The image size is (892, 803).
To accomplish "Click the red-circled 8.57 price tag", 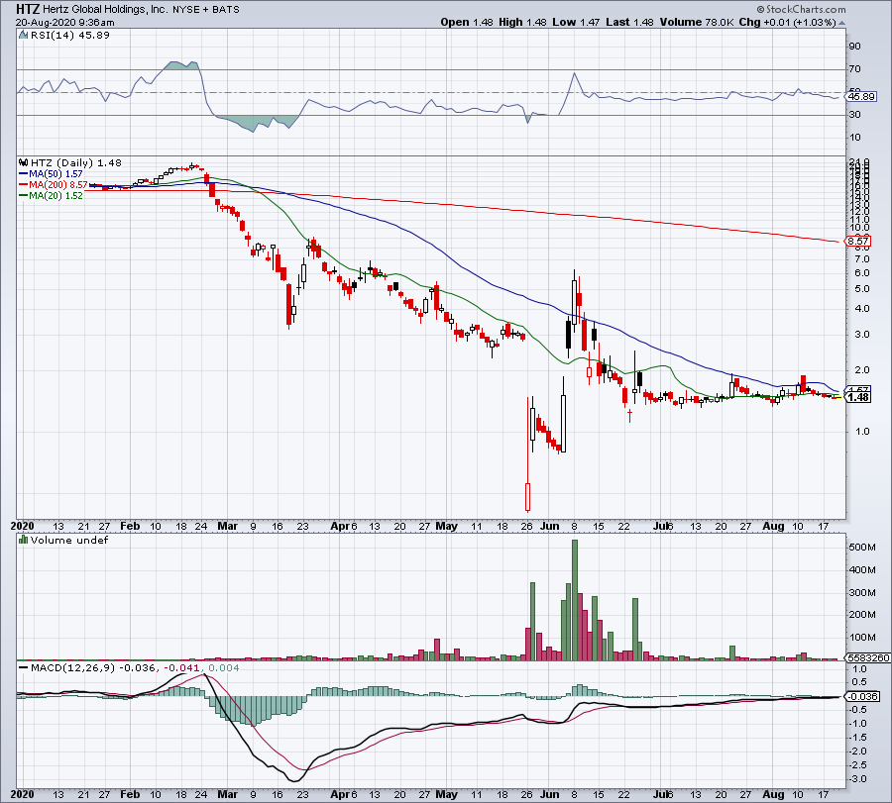I will [858, 241].
